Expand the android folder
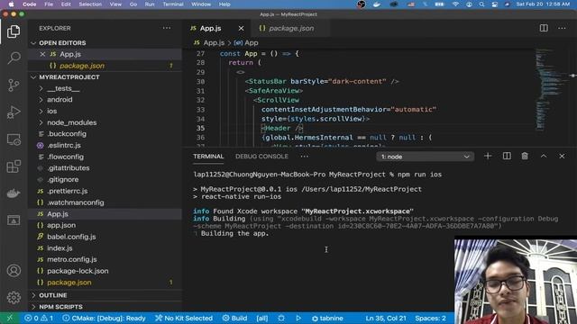Screen dimensions: 577x324 (105, 100)
